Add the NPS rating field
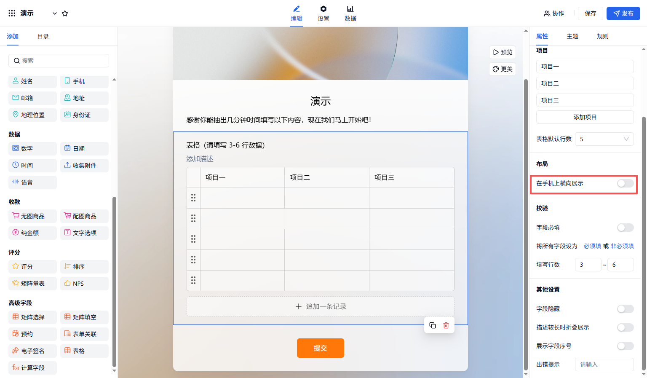Viewport: 647px width, 378px height. [84, 284]
